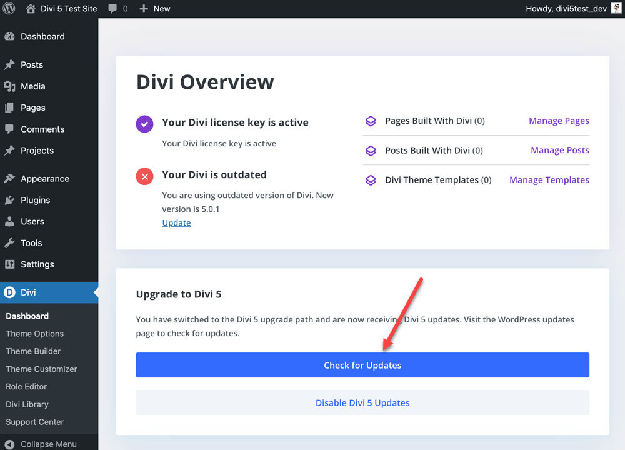Click 'Your Divi license key is active' heading
This screenshot has width=625, height=450.
coord(235,122)
